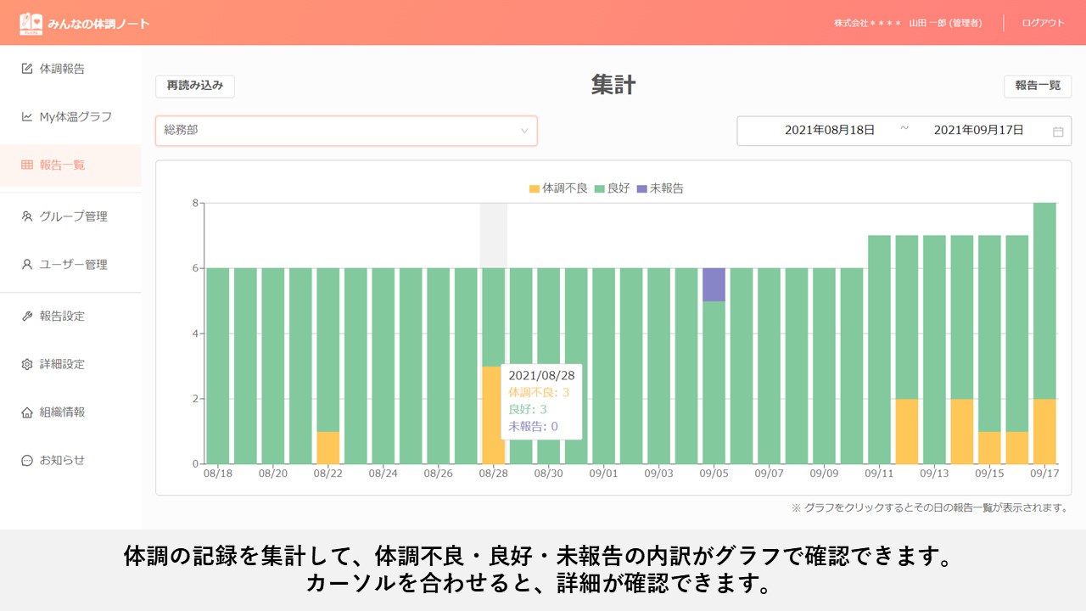This screenshot has width=1086, height=611.
Task: Click the お知らせ speech bubble icon
Action: coord(27,461)
